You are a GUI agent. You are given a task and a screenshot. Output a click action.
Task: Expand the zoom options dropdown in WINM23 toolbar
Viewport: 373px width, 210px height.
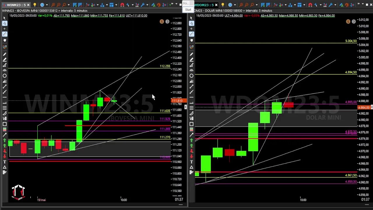(69, 5)
